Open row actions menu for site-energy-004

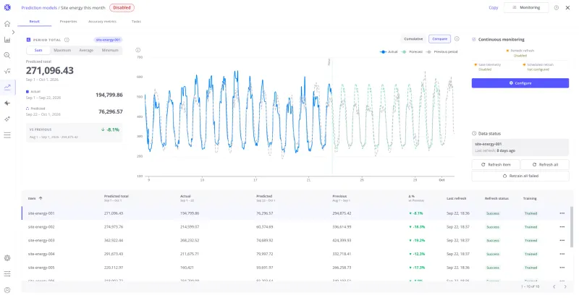click(x=562, y=254)
